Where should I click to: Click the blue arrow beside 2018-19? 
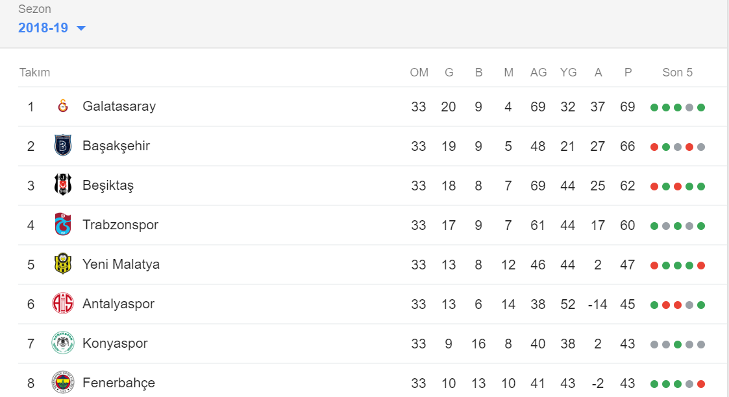coord(81,28)
